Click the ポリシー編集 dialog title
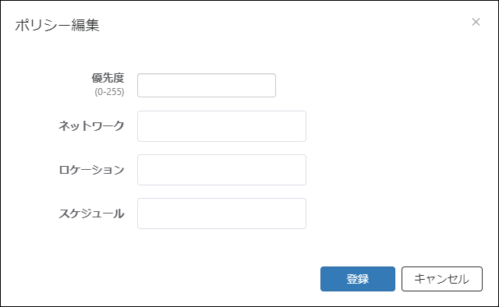Screen dimensions: 499x307 pos(57,25)
